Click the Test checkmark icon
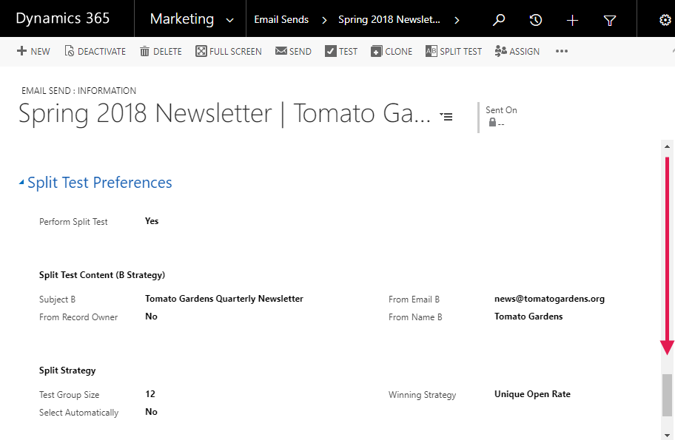The height and width of the screenshot is (440, 675). coord(331,51)
